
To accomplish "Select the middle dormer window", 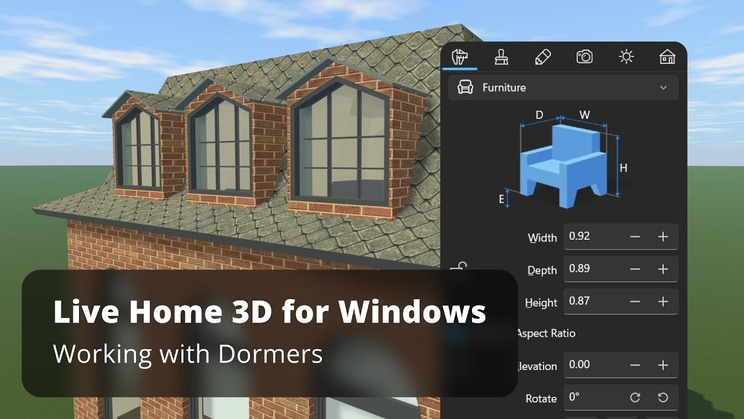I will tap(221, 146).
